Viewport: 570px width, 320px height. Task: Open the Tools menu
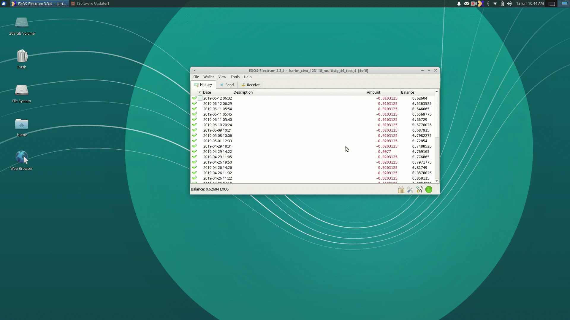coord(235,77)
